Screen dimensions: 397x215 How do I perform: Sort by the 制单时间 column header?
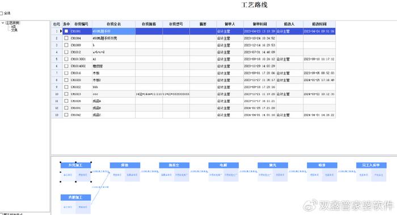pos(260,24)
